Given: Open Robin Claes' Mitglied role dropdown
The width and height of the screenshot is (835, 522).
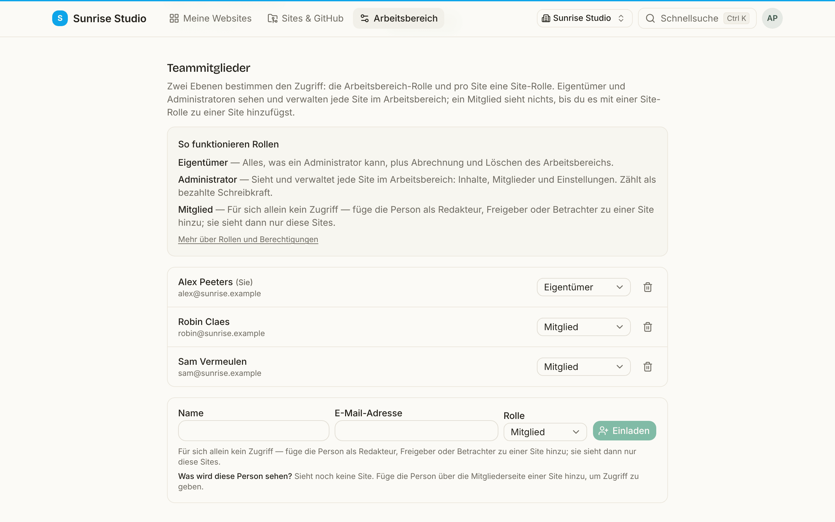Looking at the screenshot, I should click(x=584, y=327).
